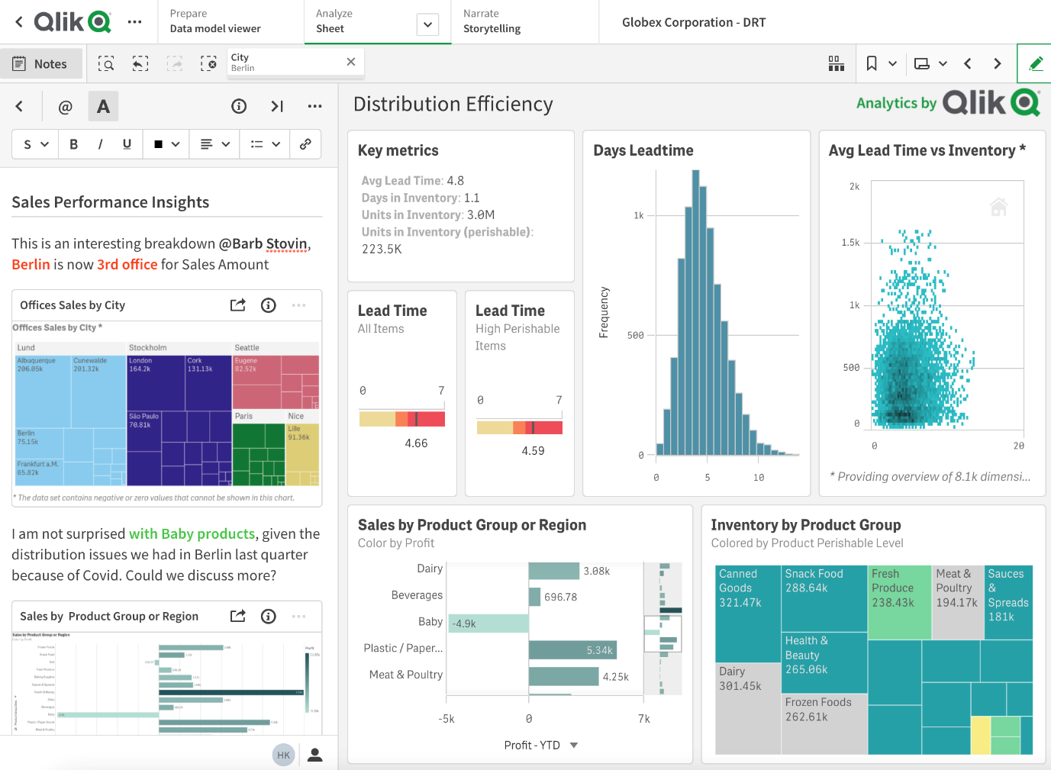Click the 'with Baby products' link

(192, 533)
